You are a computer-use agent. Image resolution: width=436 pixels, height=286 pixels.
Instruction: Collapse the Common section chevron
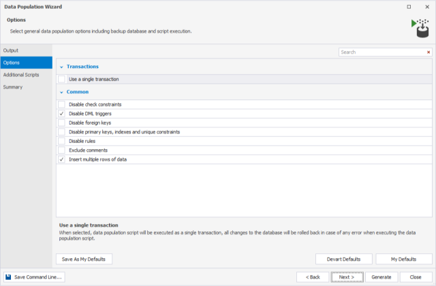(61, 92)
